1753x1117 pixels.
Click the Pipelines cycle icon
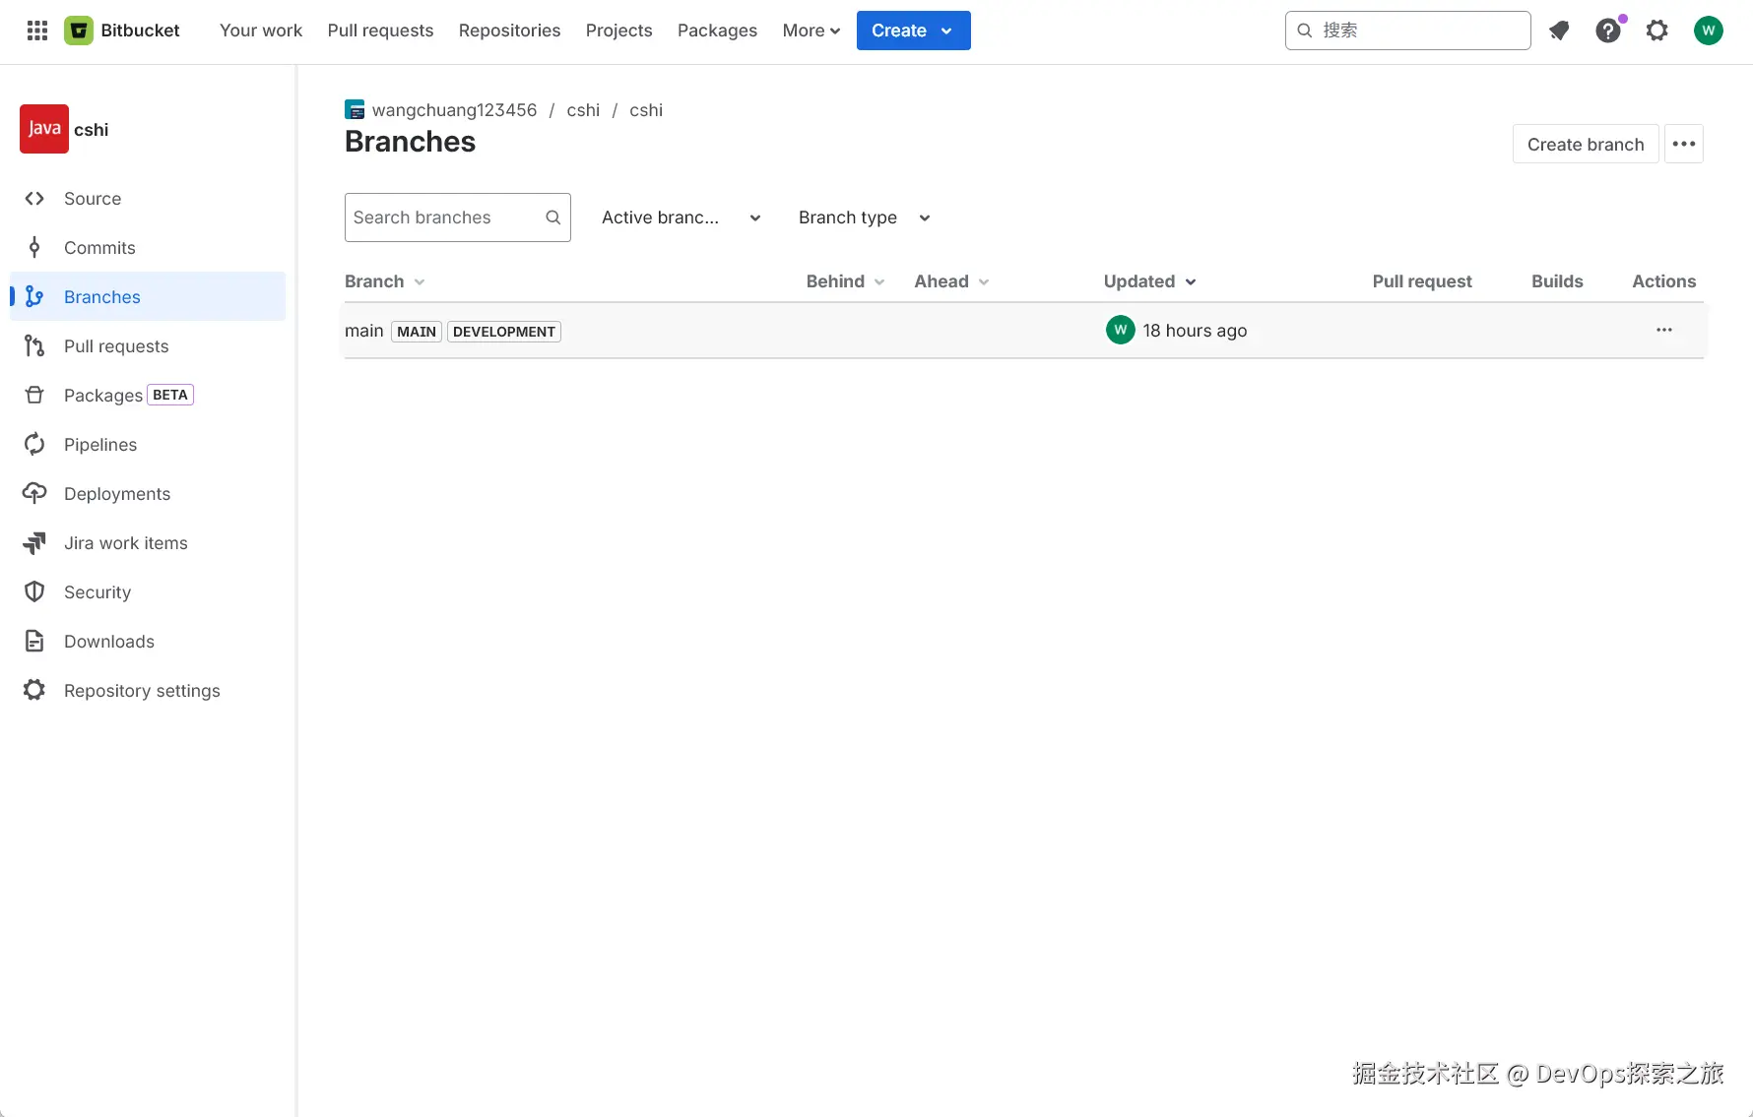tap(34, 445)
